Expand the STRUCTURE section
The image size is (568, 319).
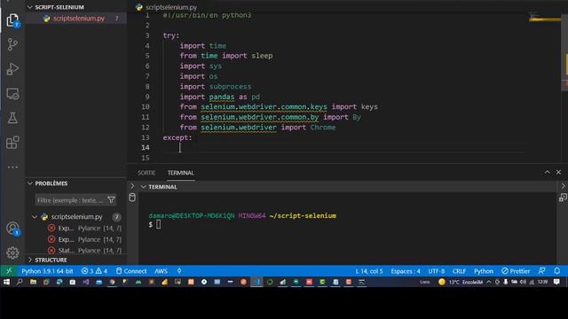click(x=30, y=260)
